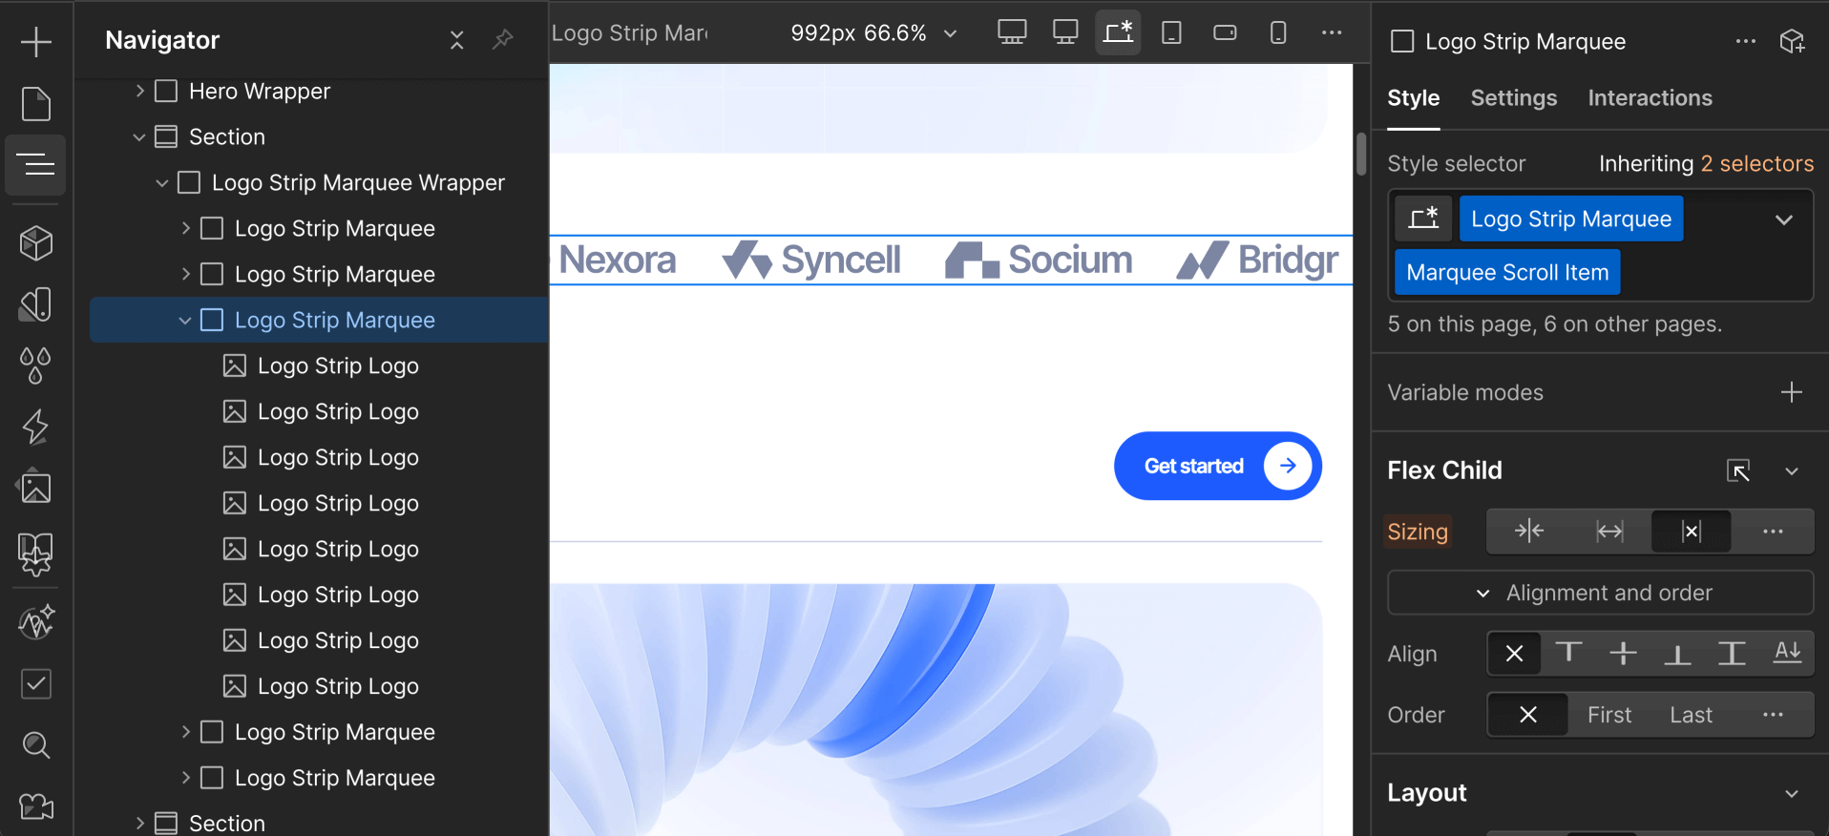This screenshot has width=1829, height=836.
Task: Align self to stretch
Action: (x=1732, y=654)
